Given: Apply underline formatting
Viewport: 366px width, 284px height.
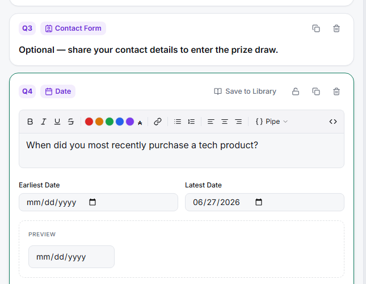Looking at the screenshot, I should coord(57,122).
